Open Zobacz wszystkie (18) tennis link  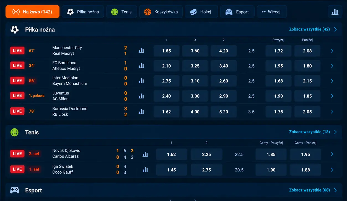tap(313, 132)
